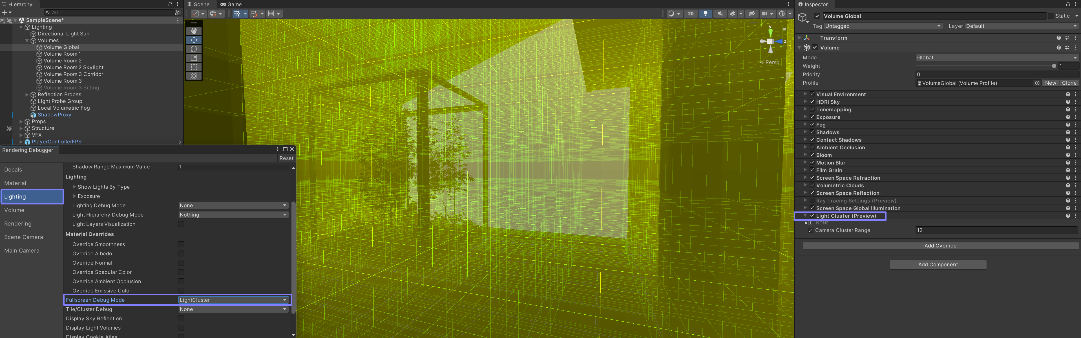Toggle scene lighting lightbulb icon
Image resolution: width=1081 pixels, height=338 pixels.
coord(706,13)
